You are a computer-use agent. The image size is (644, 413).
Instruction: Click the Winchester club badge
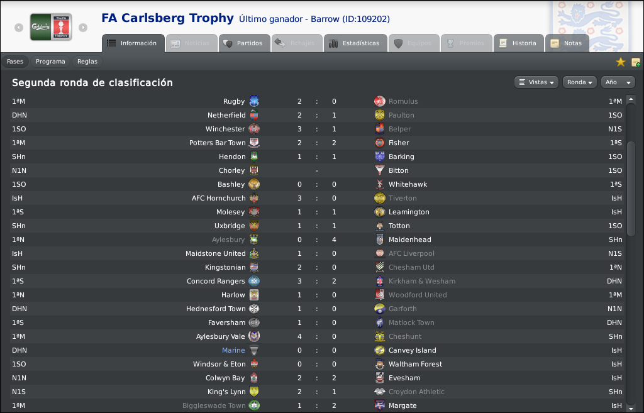point(254,129)
